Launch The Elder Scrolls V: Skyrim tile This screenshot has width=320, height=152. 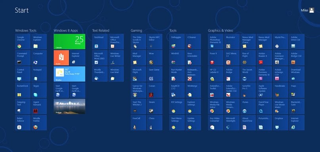coord(138,42)
